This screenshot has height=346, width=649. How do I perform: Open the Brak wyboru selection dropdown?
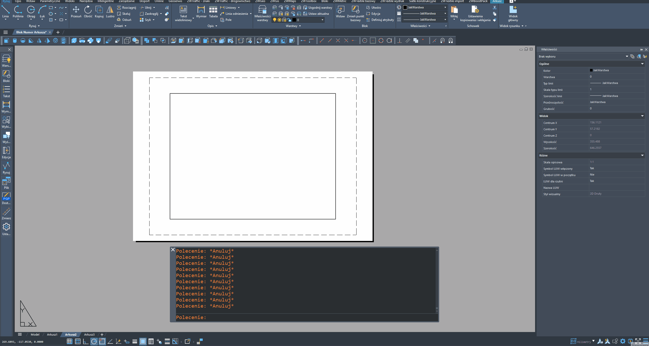583,56
